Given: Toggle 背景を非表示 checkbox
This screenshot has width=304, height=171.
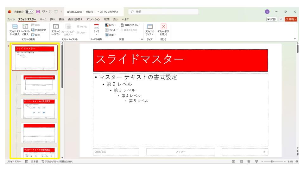Looking at the screenshot, I should coord(129,30).
